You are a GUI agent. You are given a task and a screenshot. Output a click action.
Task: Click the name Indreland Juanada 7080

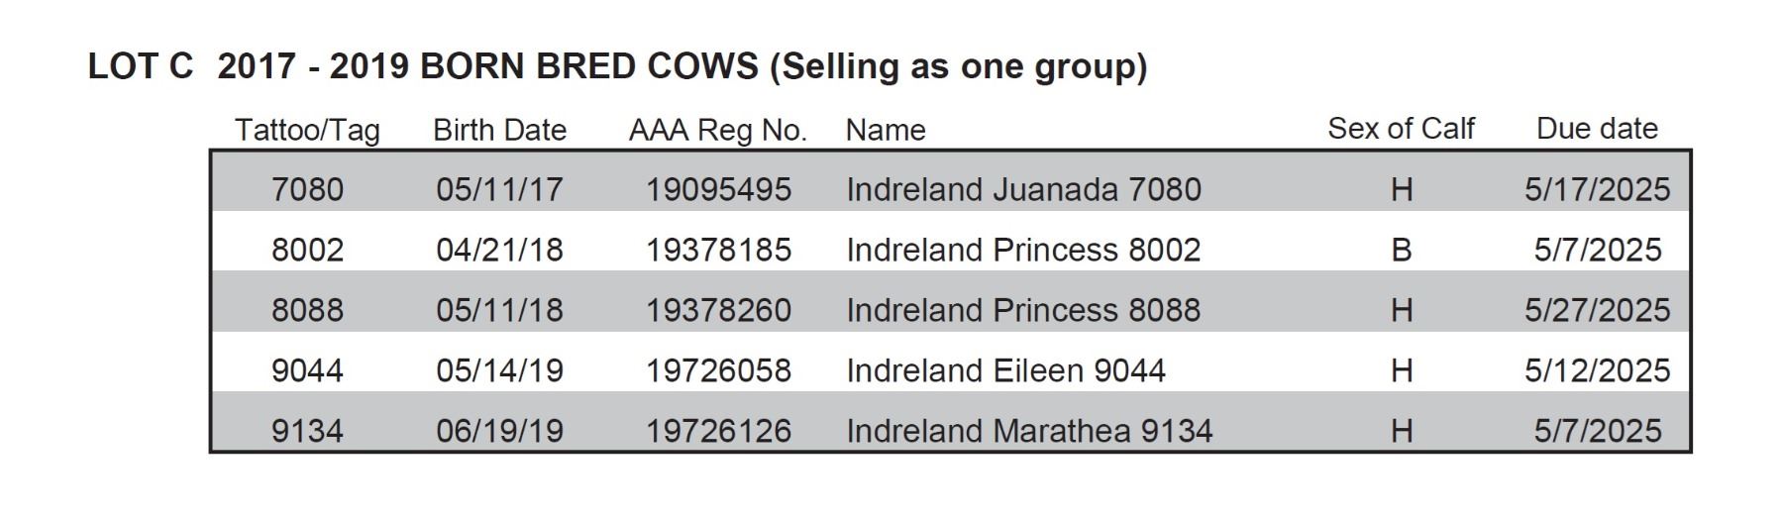1022,189
